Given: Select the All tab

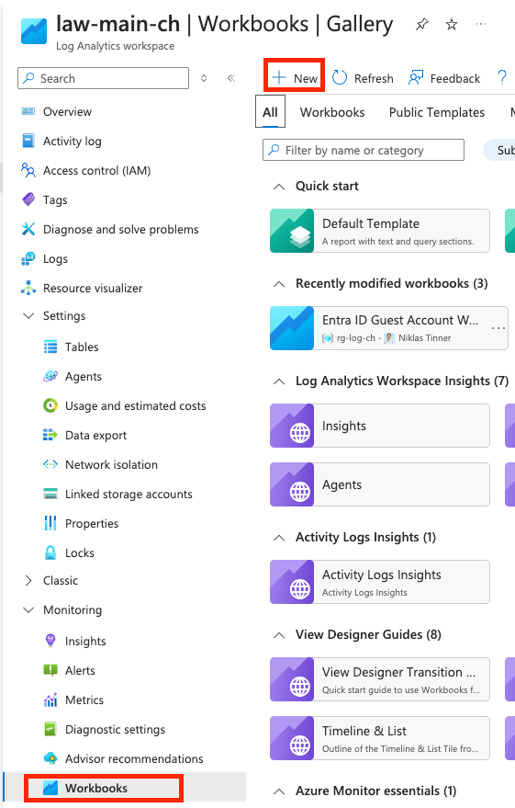Looking at the screenshot, I should pos(270,112).
